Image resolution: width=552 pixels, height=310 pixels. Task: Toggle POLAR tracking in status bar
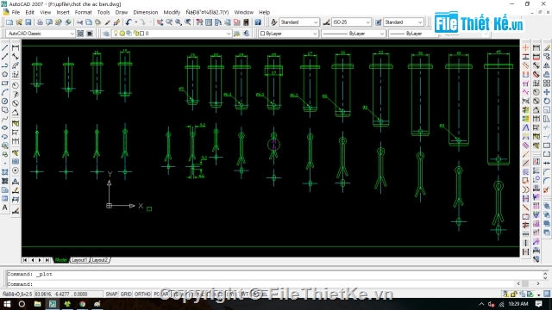click(161, 294)
